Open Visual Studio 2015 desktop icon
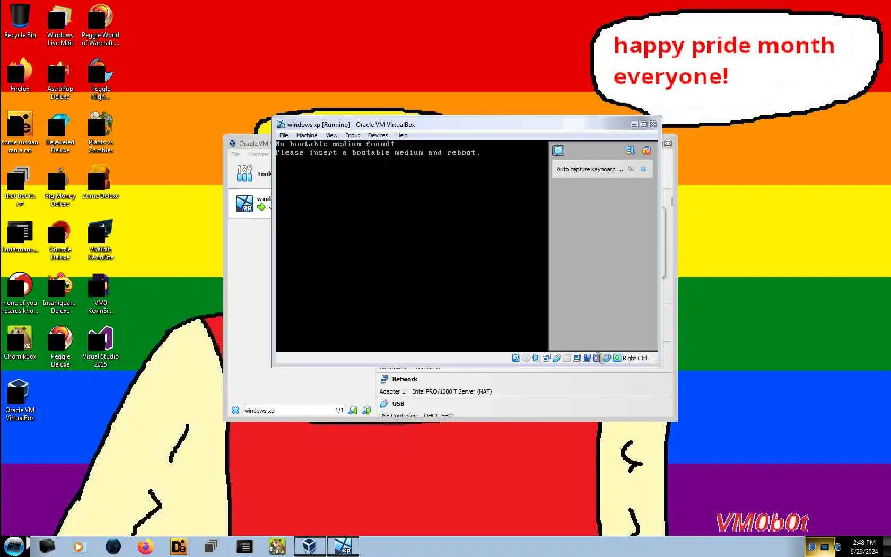Image resolution: width=891 pixels, height=557 pixels. pos(100,346)
